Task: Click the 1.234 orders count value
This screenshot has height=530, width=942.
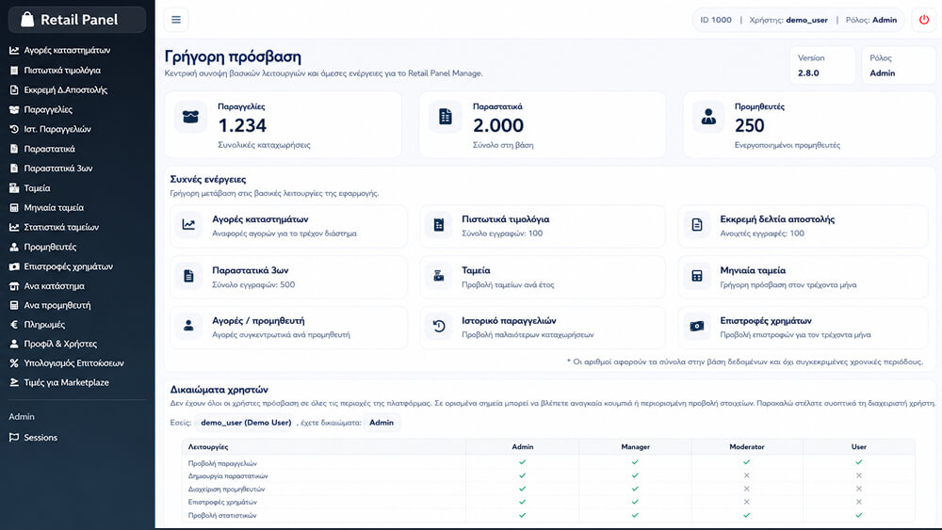Action: tap(242, 125)
